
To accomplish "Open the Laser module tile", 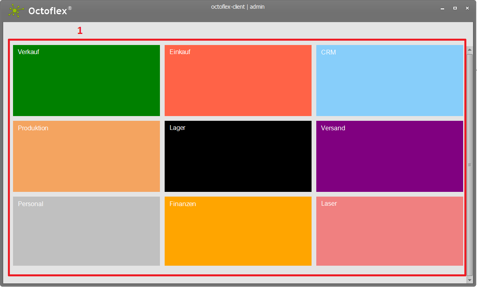I will tap(389, 231).
